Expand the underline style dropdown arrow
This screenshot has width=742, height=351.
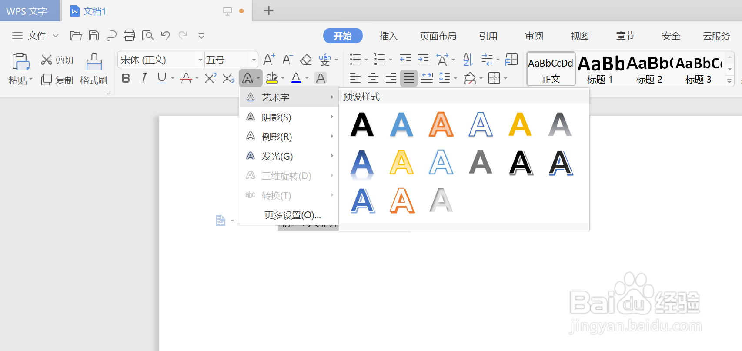(x=173, y=78)
